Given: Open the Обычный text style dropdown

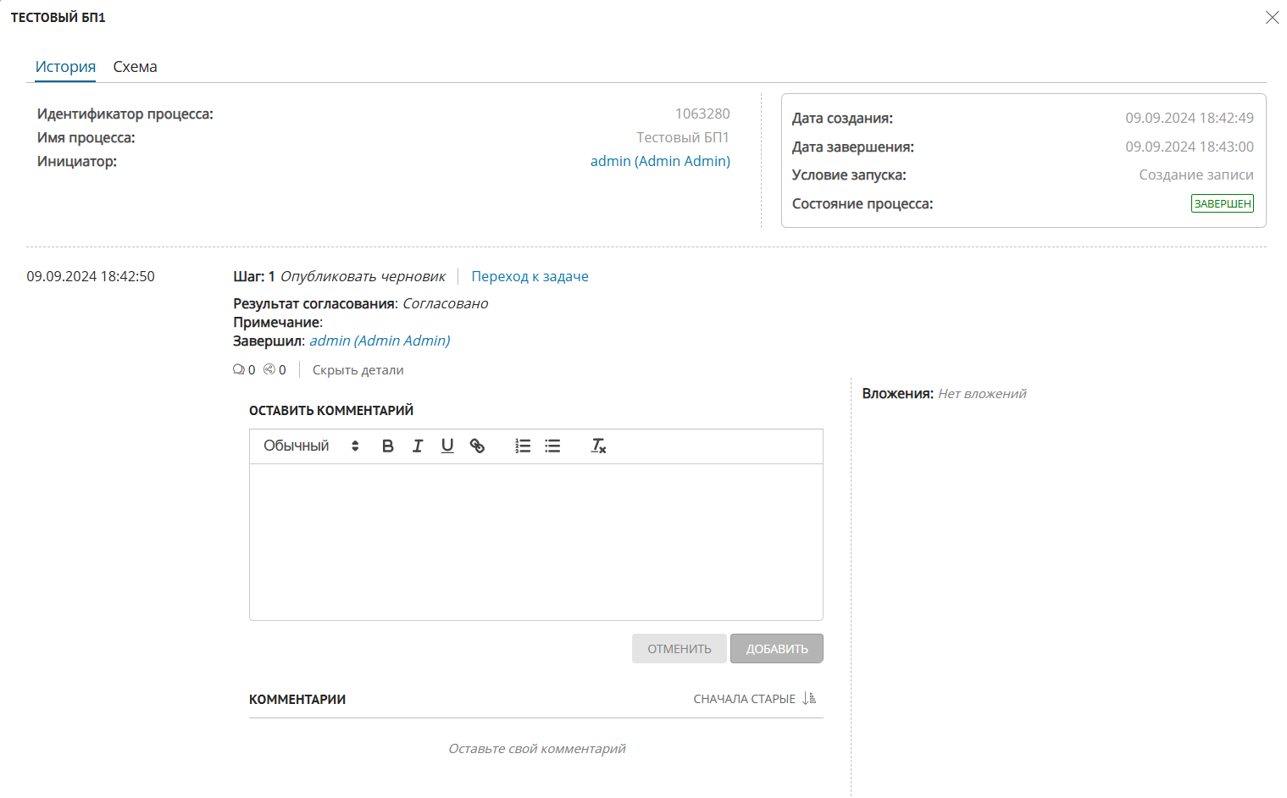Looking at the screenshot, I should tap(311, 446).
